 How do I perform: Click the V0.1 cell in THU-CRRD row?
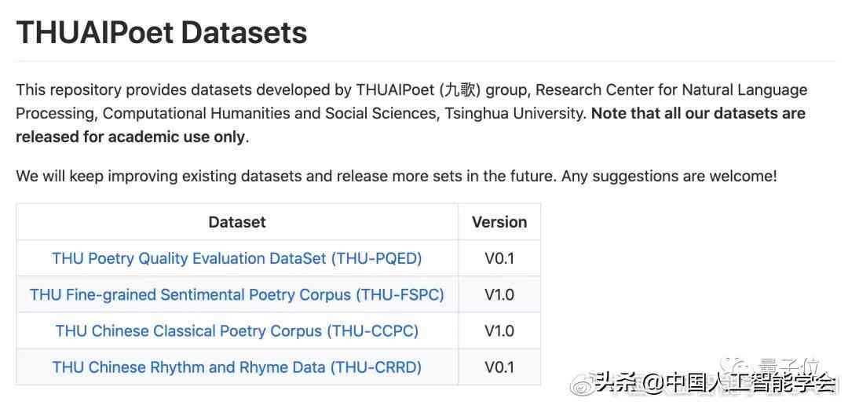[x=499, y=367]
